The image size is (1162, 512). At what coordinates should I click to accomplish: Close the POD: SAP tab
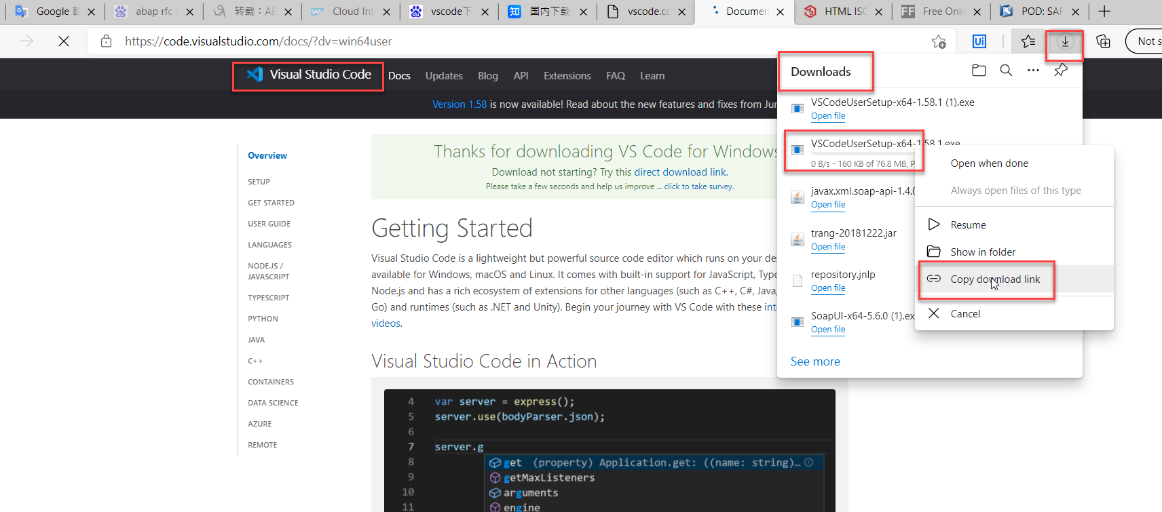1076,12
